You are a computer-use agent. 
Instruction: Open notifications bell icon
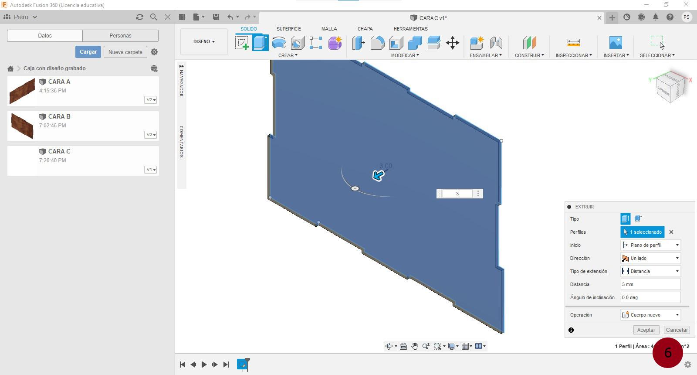(x=656, y=17)
